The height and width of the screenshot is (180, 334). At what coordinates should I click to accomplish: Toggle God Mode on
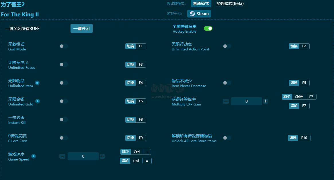[63, 46]
